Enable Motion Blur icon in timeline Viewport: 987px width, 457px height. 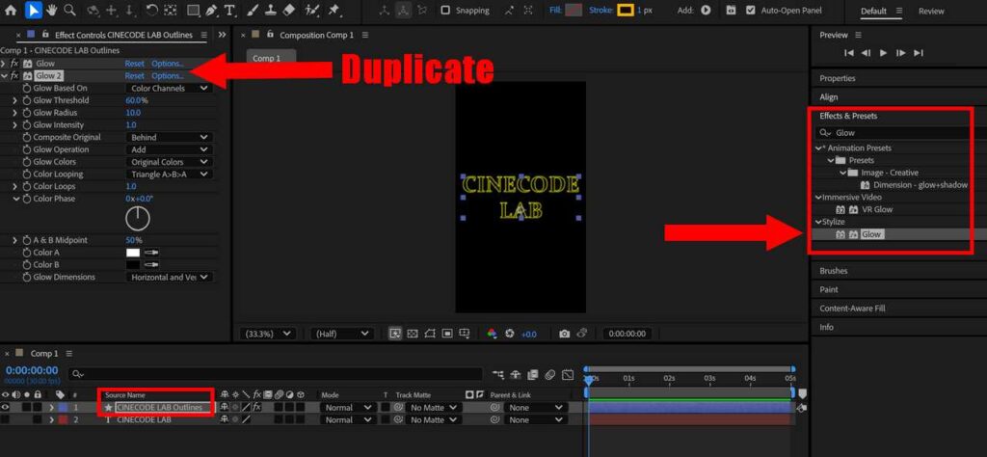click(x=549, y=375)
